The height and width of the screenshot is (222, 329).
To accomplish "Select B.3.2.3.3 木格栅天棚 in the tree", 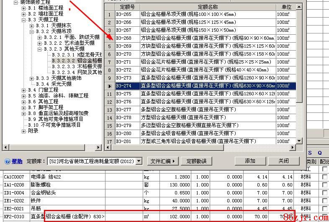I will (x=77, y=66).
